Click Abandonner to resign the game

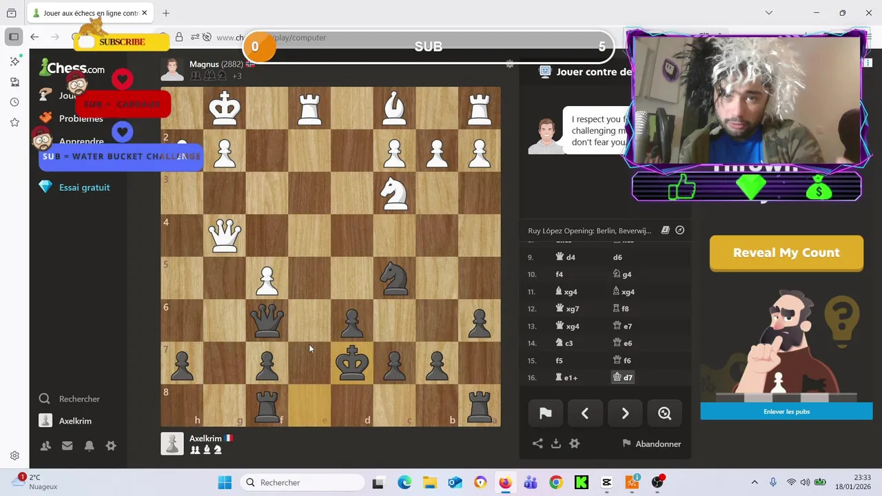(652, 444)
